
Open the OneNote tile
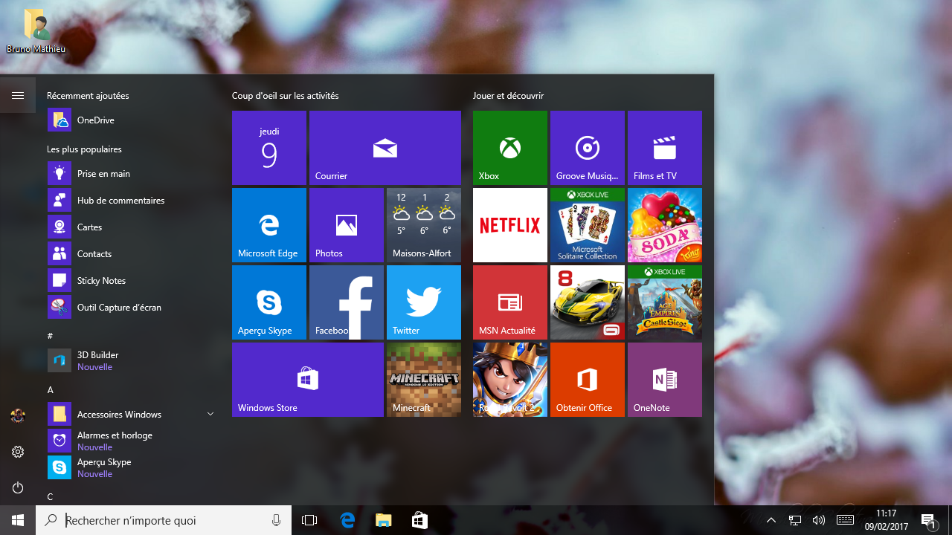(664, 379)
